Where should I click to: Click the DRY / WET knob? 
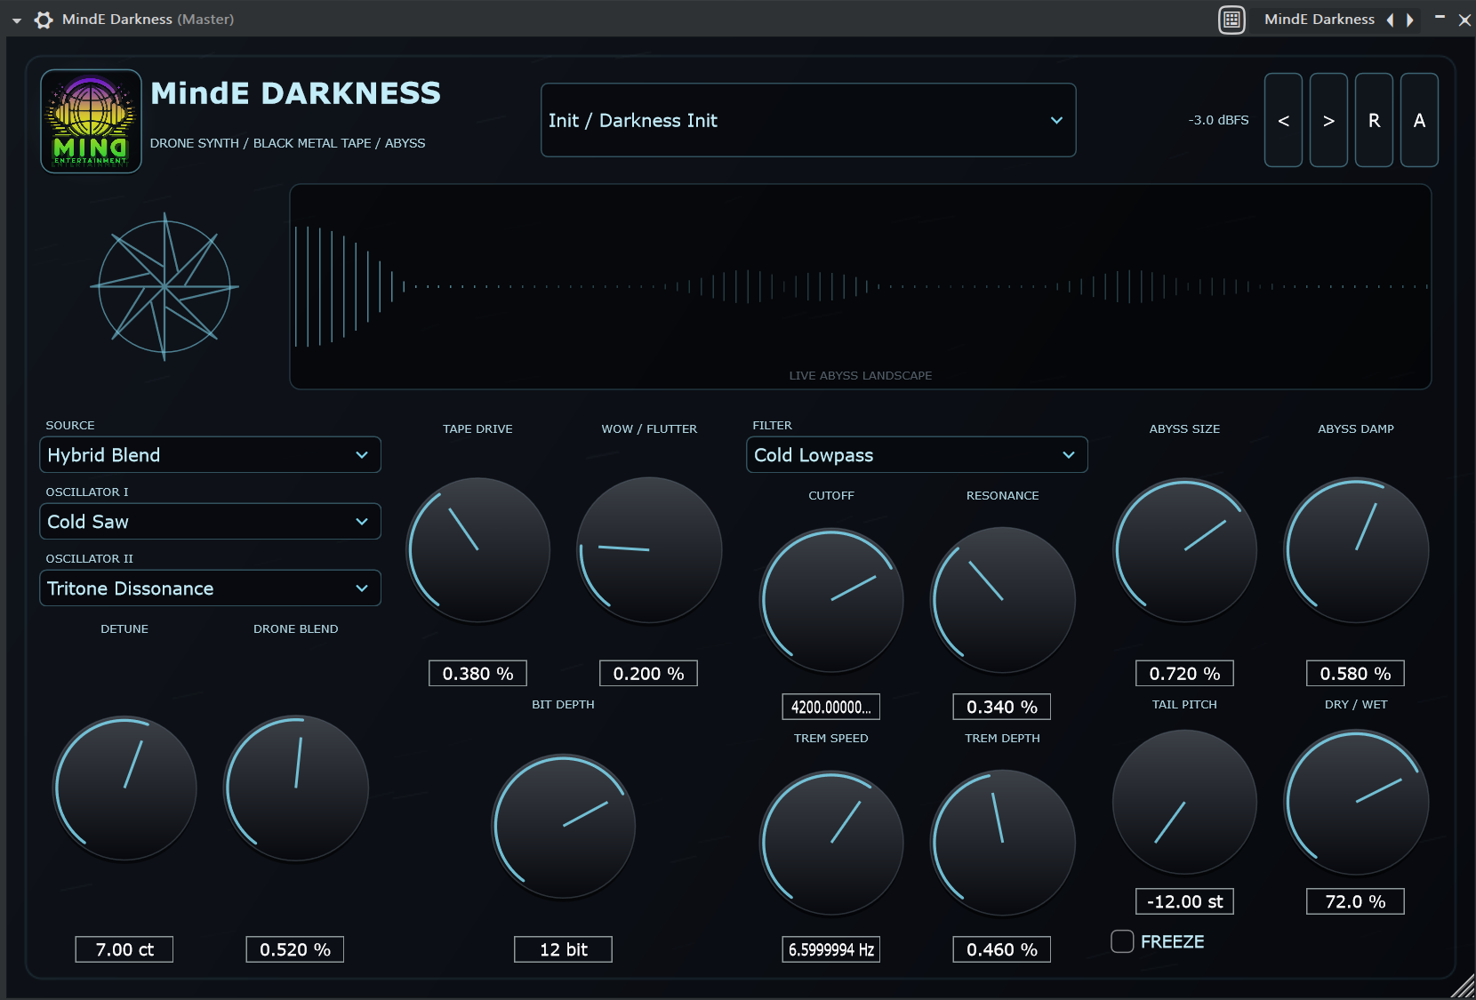(1356, 802)
